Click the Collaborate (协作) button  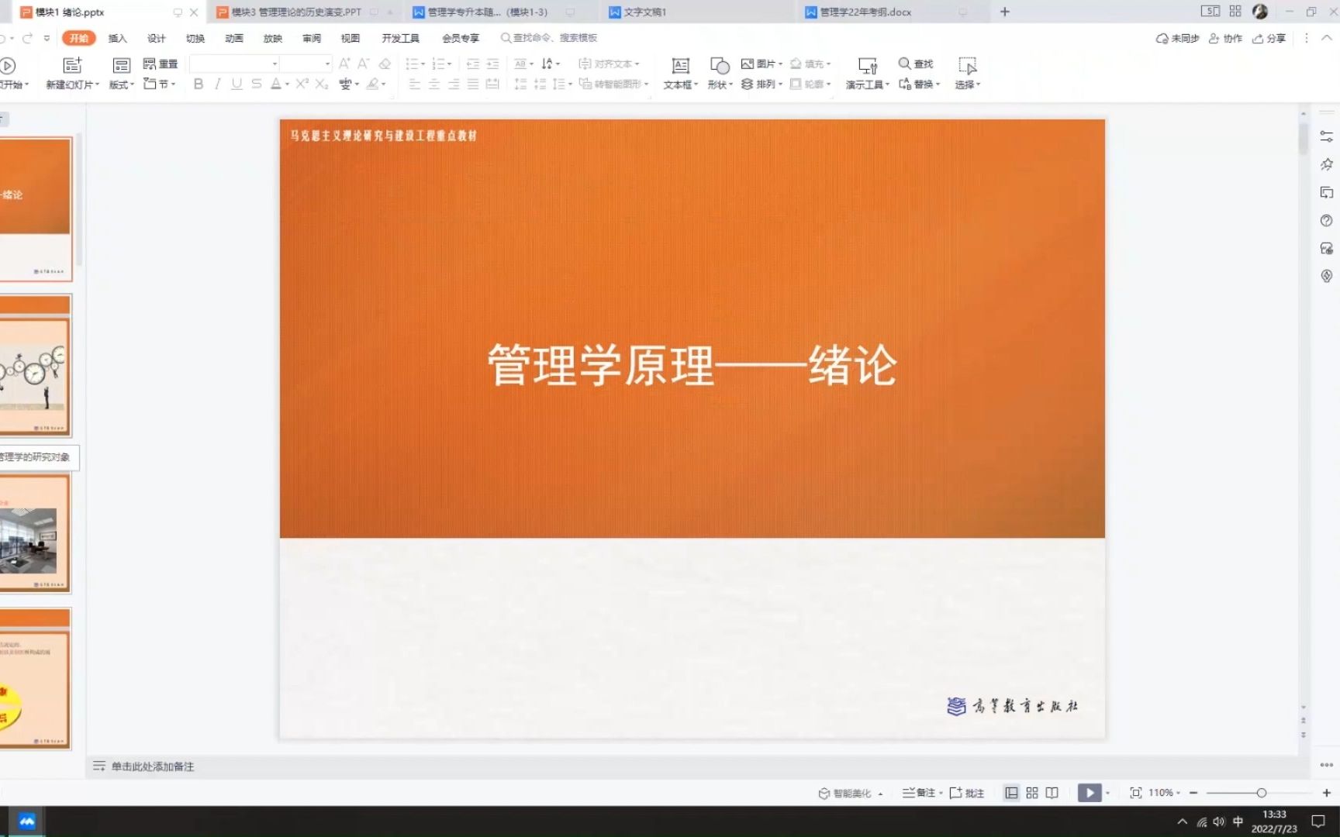(x=1225, y=38)
